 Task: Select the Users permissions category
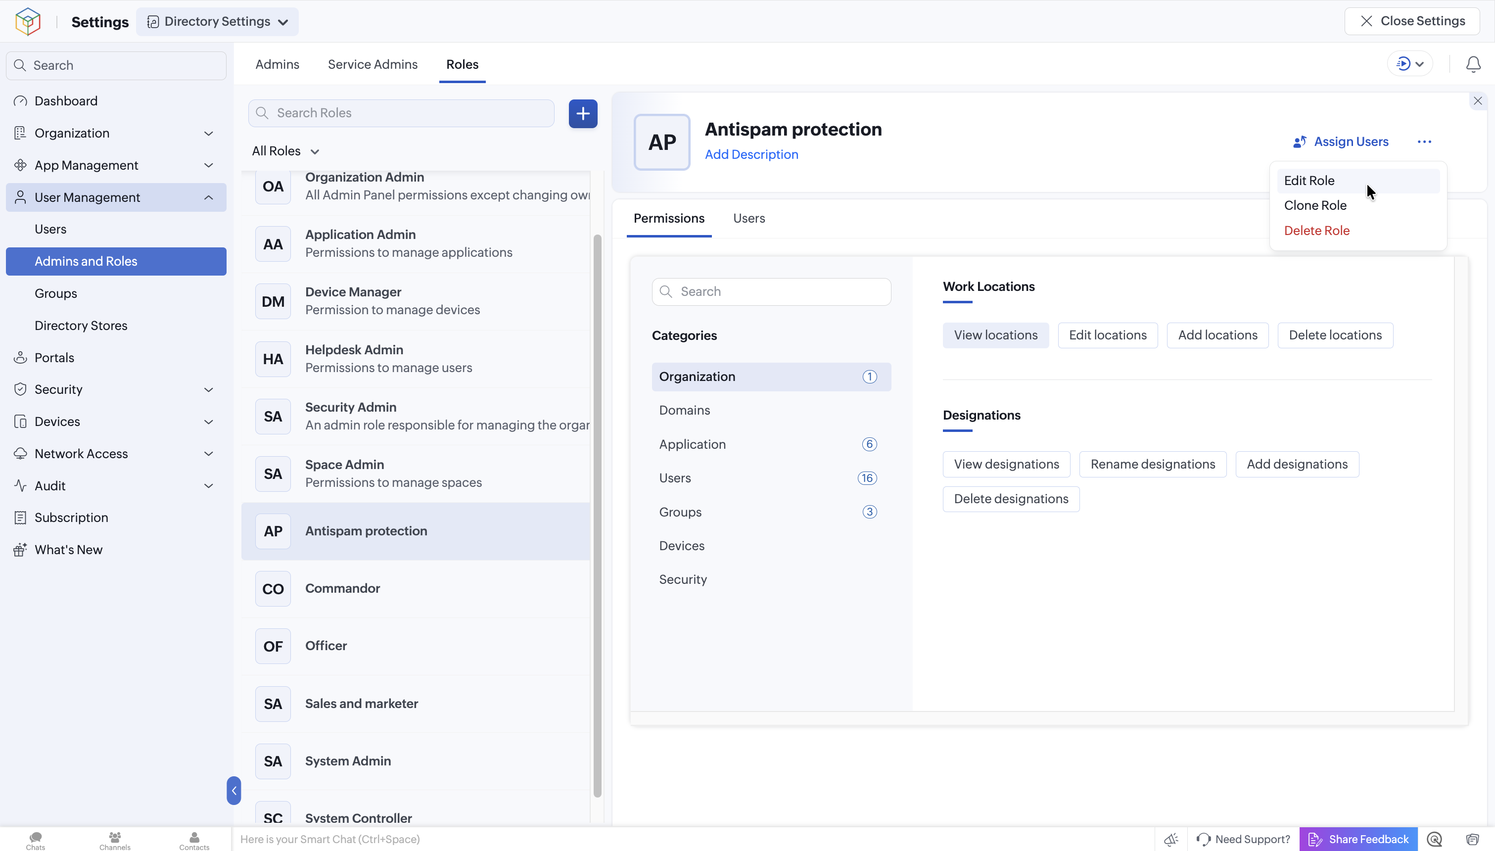[x=771, y=478]
